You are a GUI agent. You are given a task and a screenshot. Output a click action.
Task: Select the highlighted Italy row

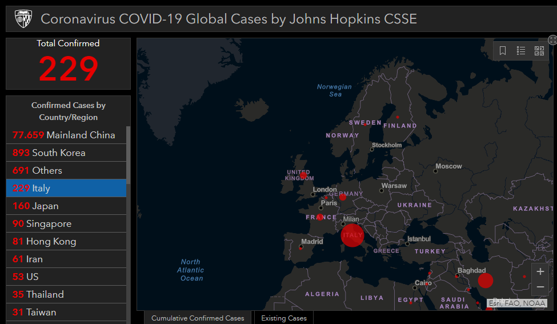(x=66, y=189)
